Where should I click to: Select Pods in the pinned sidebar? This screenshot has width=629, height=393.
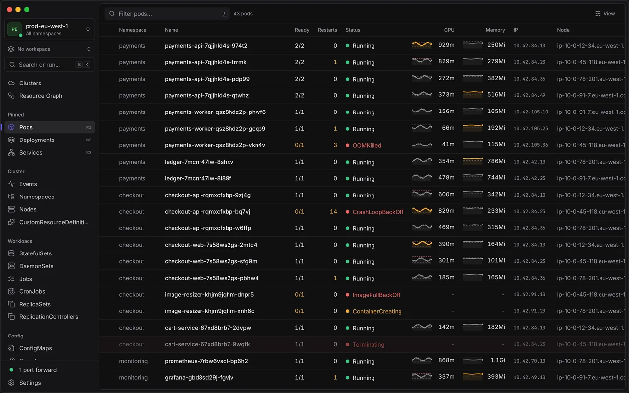point(50,127)
